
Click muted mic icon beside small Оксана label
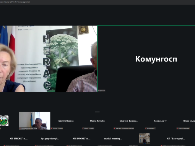tap(52, 128)
